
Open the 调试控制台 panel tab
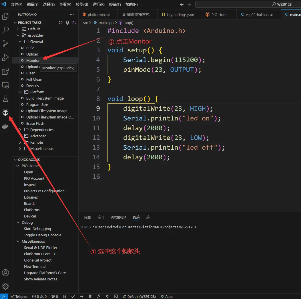coord(118,217)
